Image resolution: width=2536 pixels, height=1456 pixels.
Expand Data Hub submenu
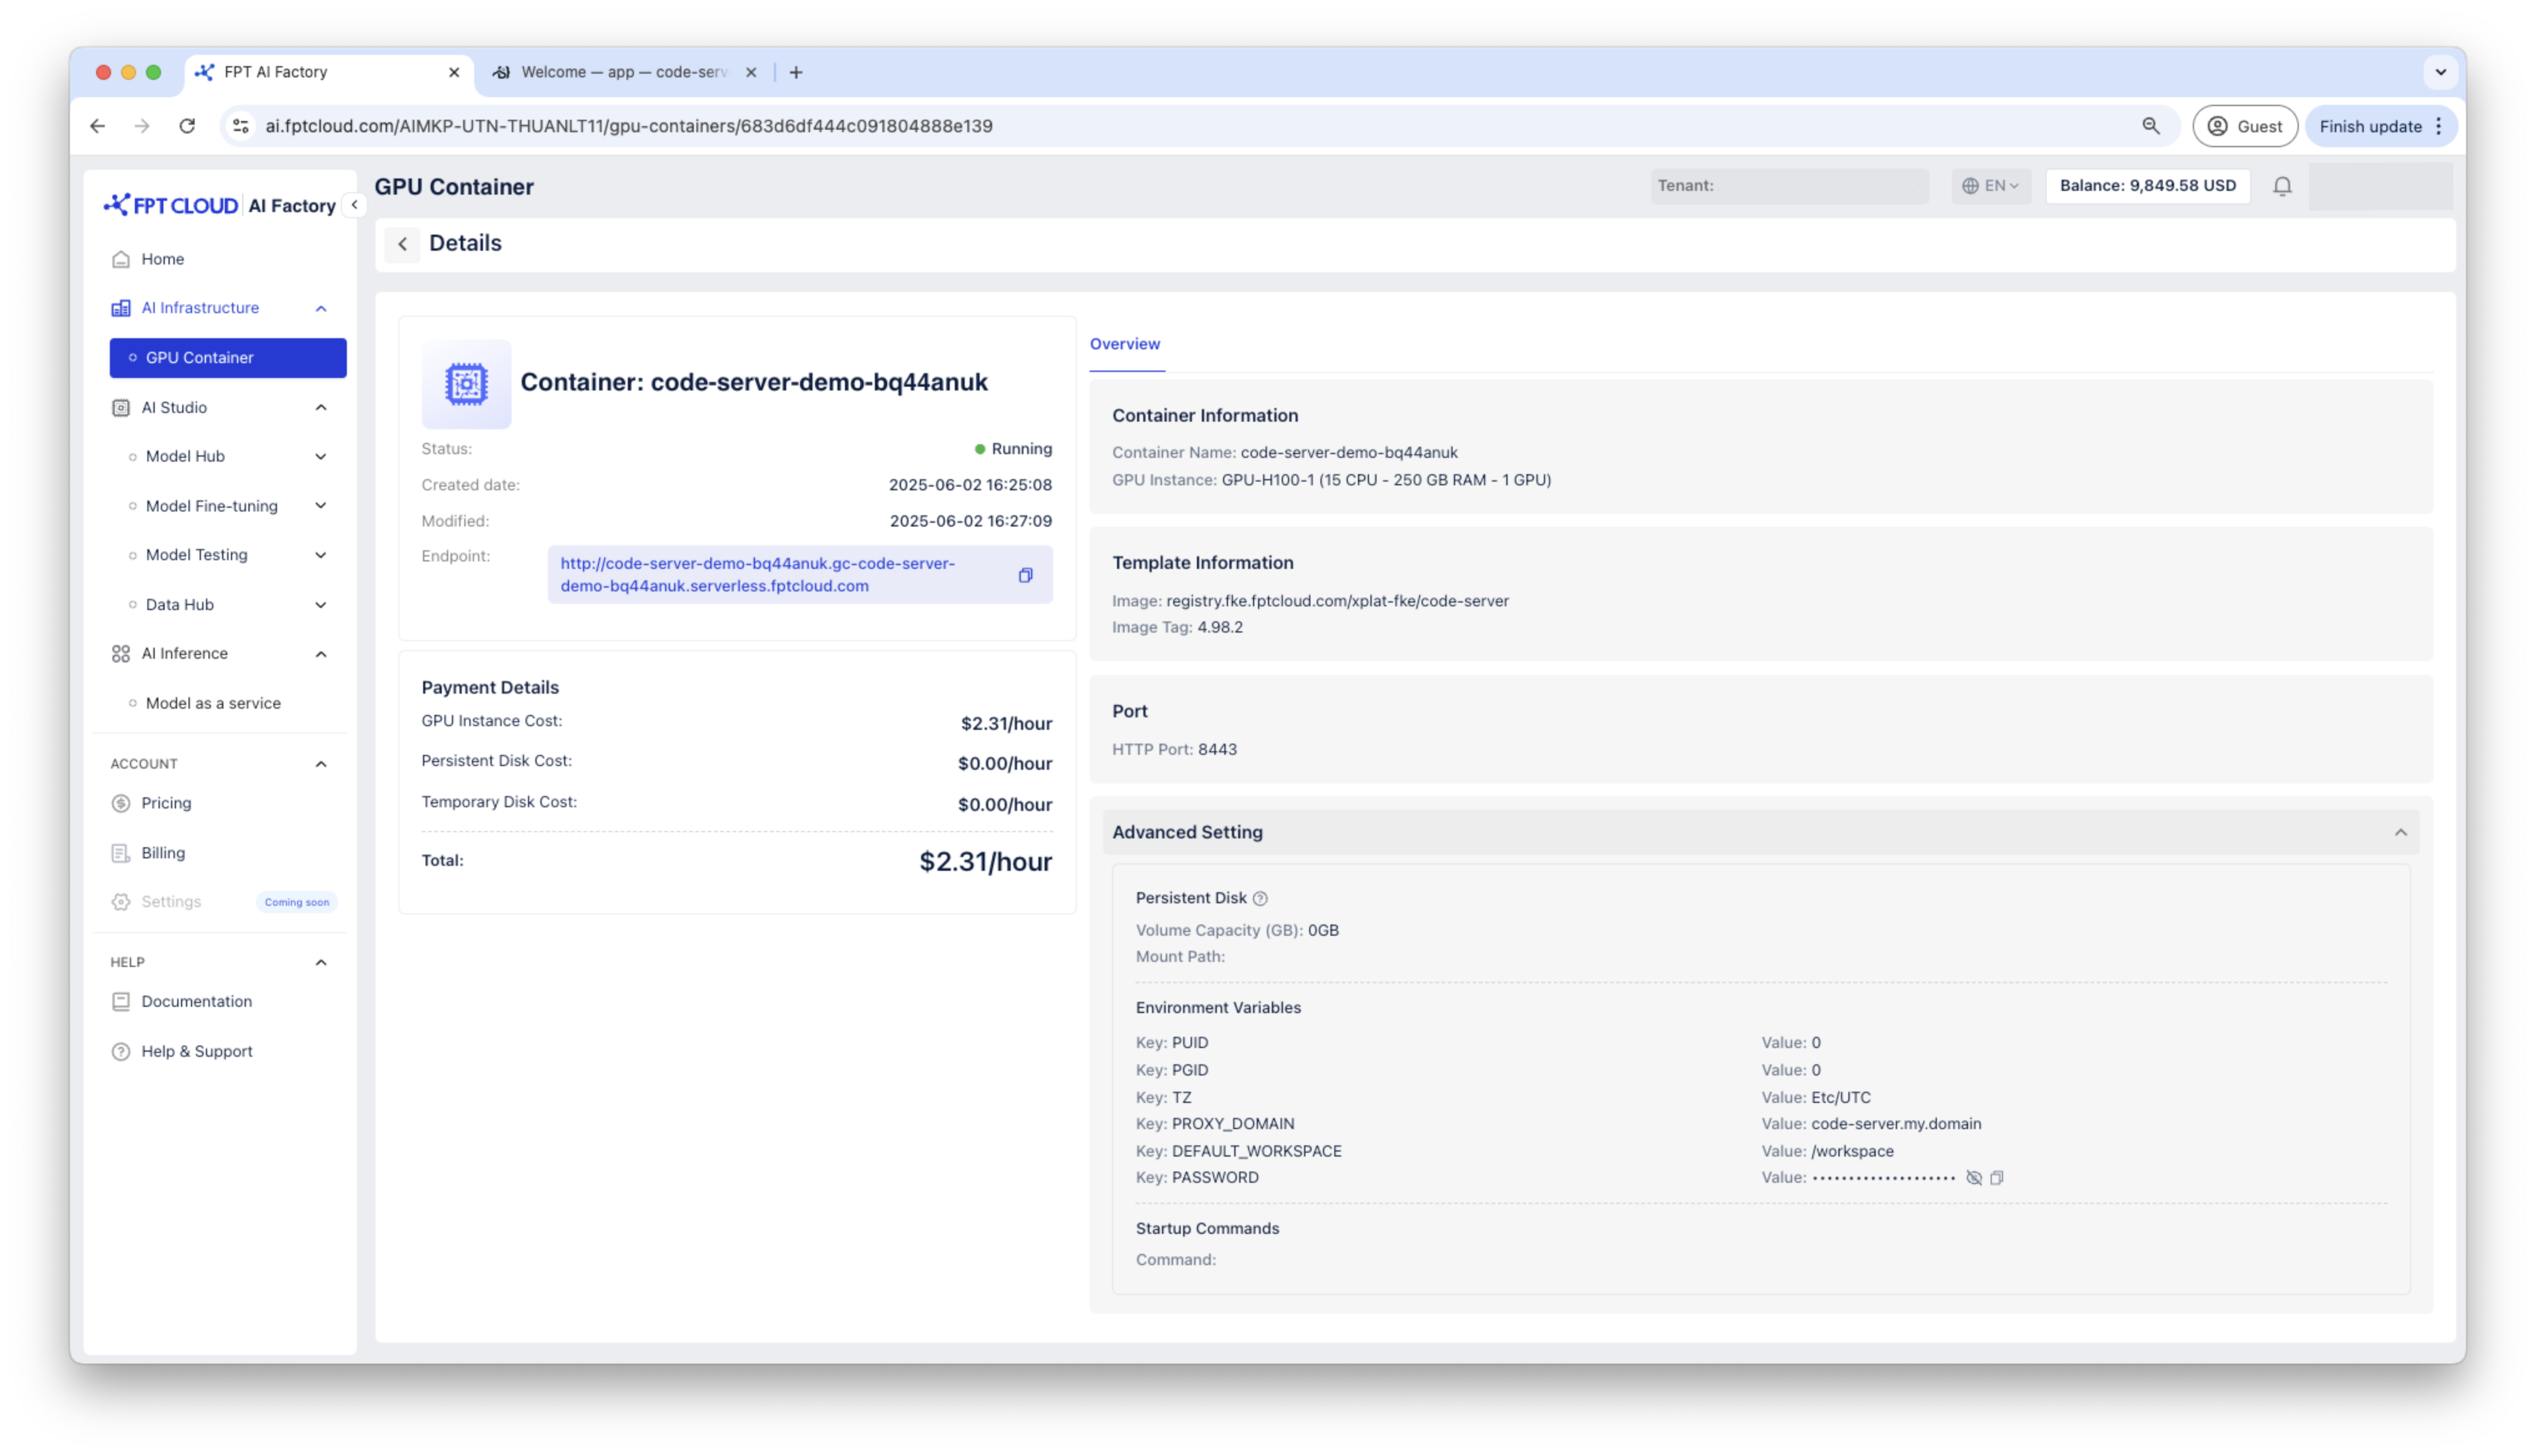tap(321, 605)
